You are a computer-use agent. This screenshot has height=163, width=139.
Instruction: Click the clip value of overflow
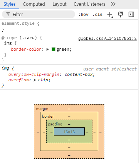[x=43, y=80]
